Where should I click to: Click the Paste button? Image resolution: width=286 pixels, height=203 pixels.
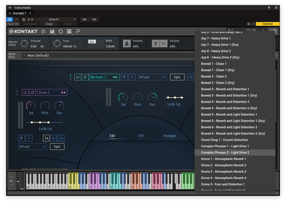(68, 24)
